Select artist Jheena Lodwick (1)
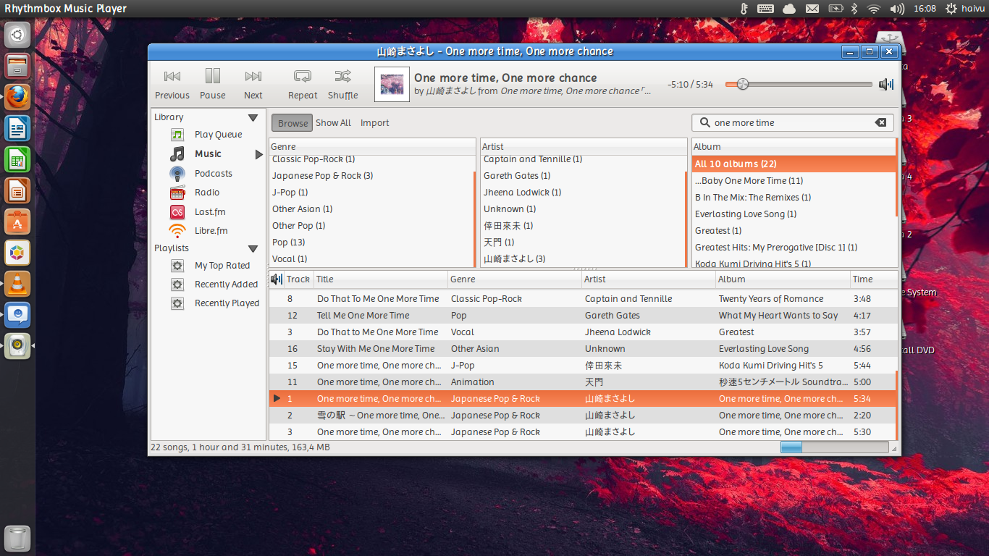 point(583,193)
